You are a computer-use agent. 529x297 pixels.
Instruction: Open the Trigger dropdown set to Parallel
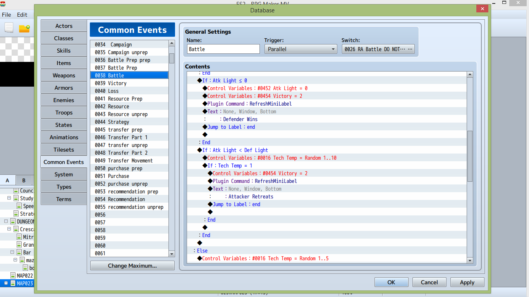point(301,49)
